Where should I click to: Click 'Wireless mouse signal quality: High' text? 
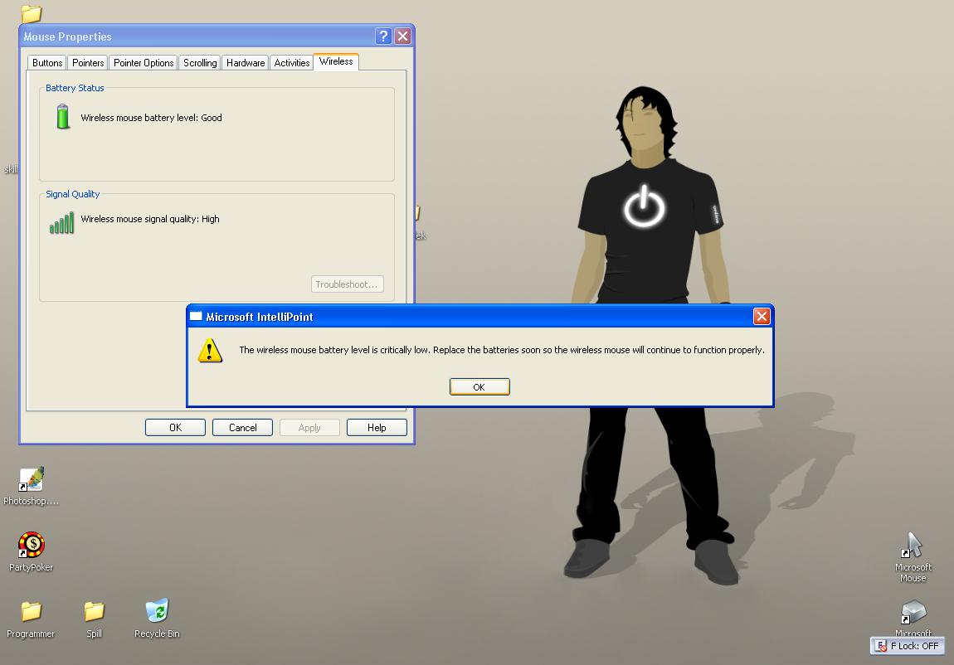coord(150,219)
